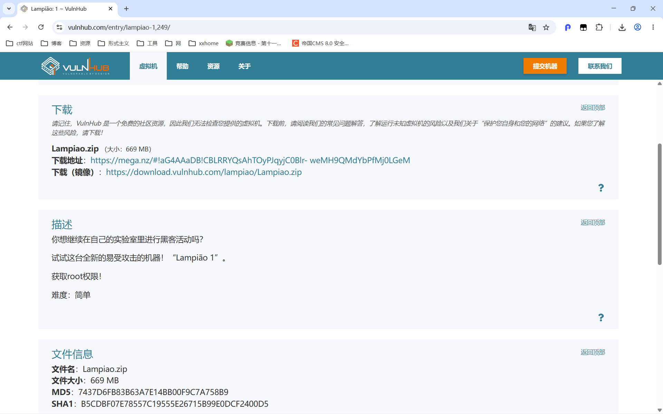
Task: Click the 获取root权限！ text
Action: tap(77, 276)
